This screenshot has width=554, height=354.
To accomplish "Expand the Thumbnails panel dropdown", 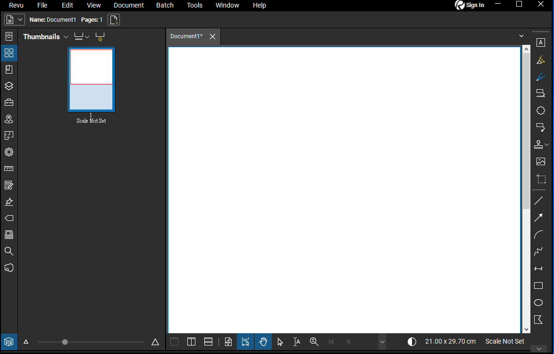I will tap(66, 37).
